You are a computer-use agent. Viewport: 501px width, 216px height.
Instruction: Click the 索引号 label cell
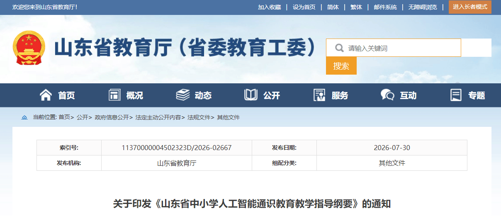69,148
